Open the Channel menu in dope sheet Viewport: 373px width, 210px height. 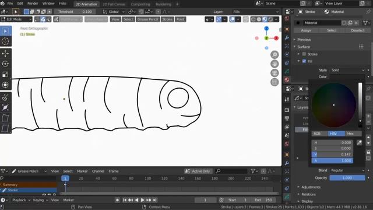coord(98,171)
